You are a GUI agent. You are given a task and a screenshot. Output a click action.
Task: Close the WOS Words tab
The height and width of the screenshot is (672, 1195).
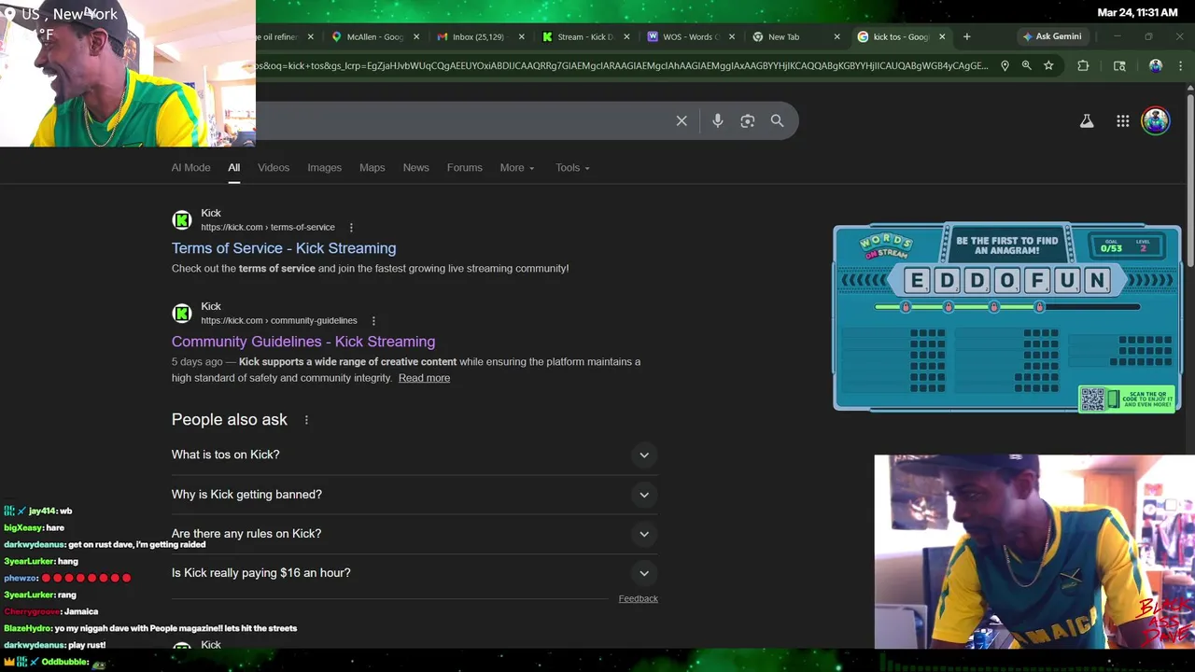732,36
